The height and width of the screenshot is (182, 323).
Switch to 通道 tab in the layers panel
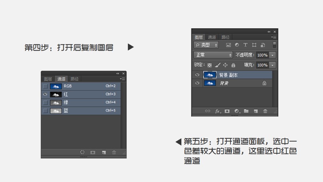click(x=212, y=37)
